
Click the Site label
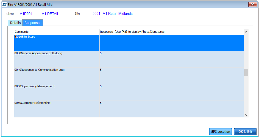77,13
